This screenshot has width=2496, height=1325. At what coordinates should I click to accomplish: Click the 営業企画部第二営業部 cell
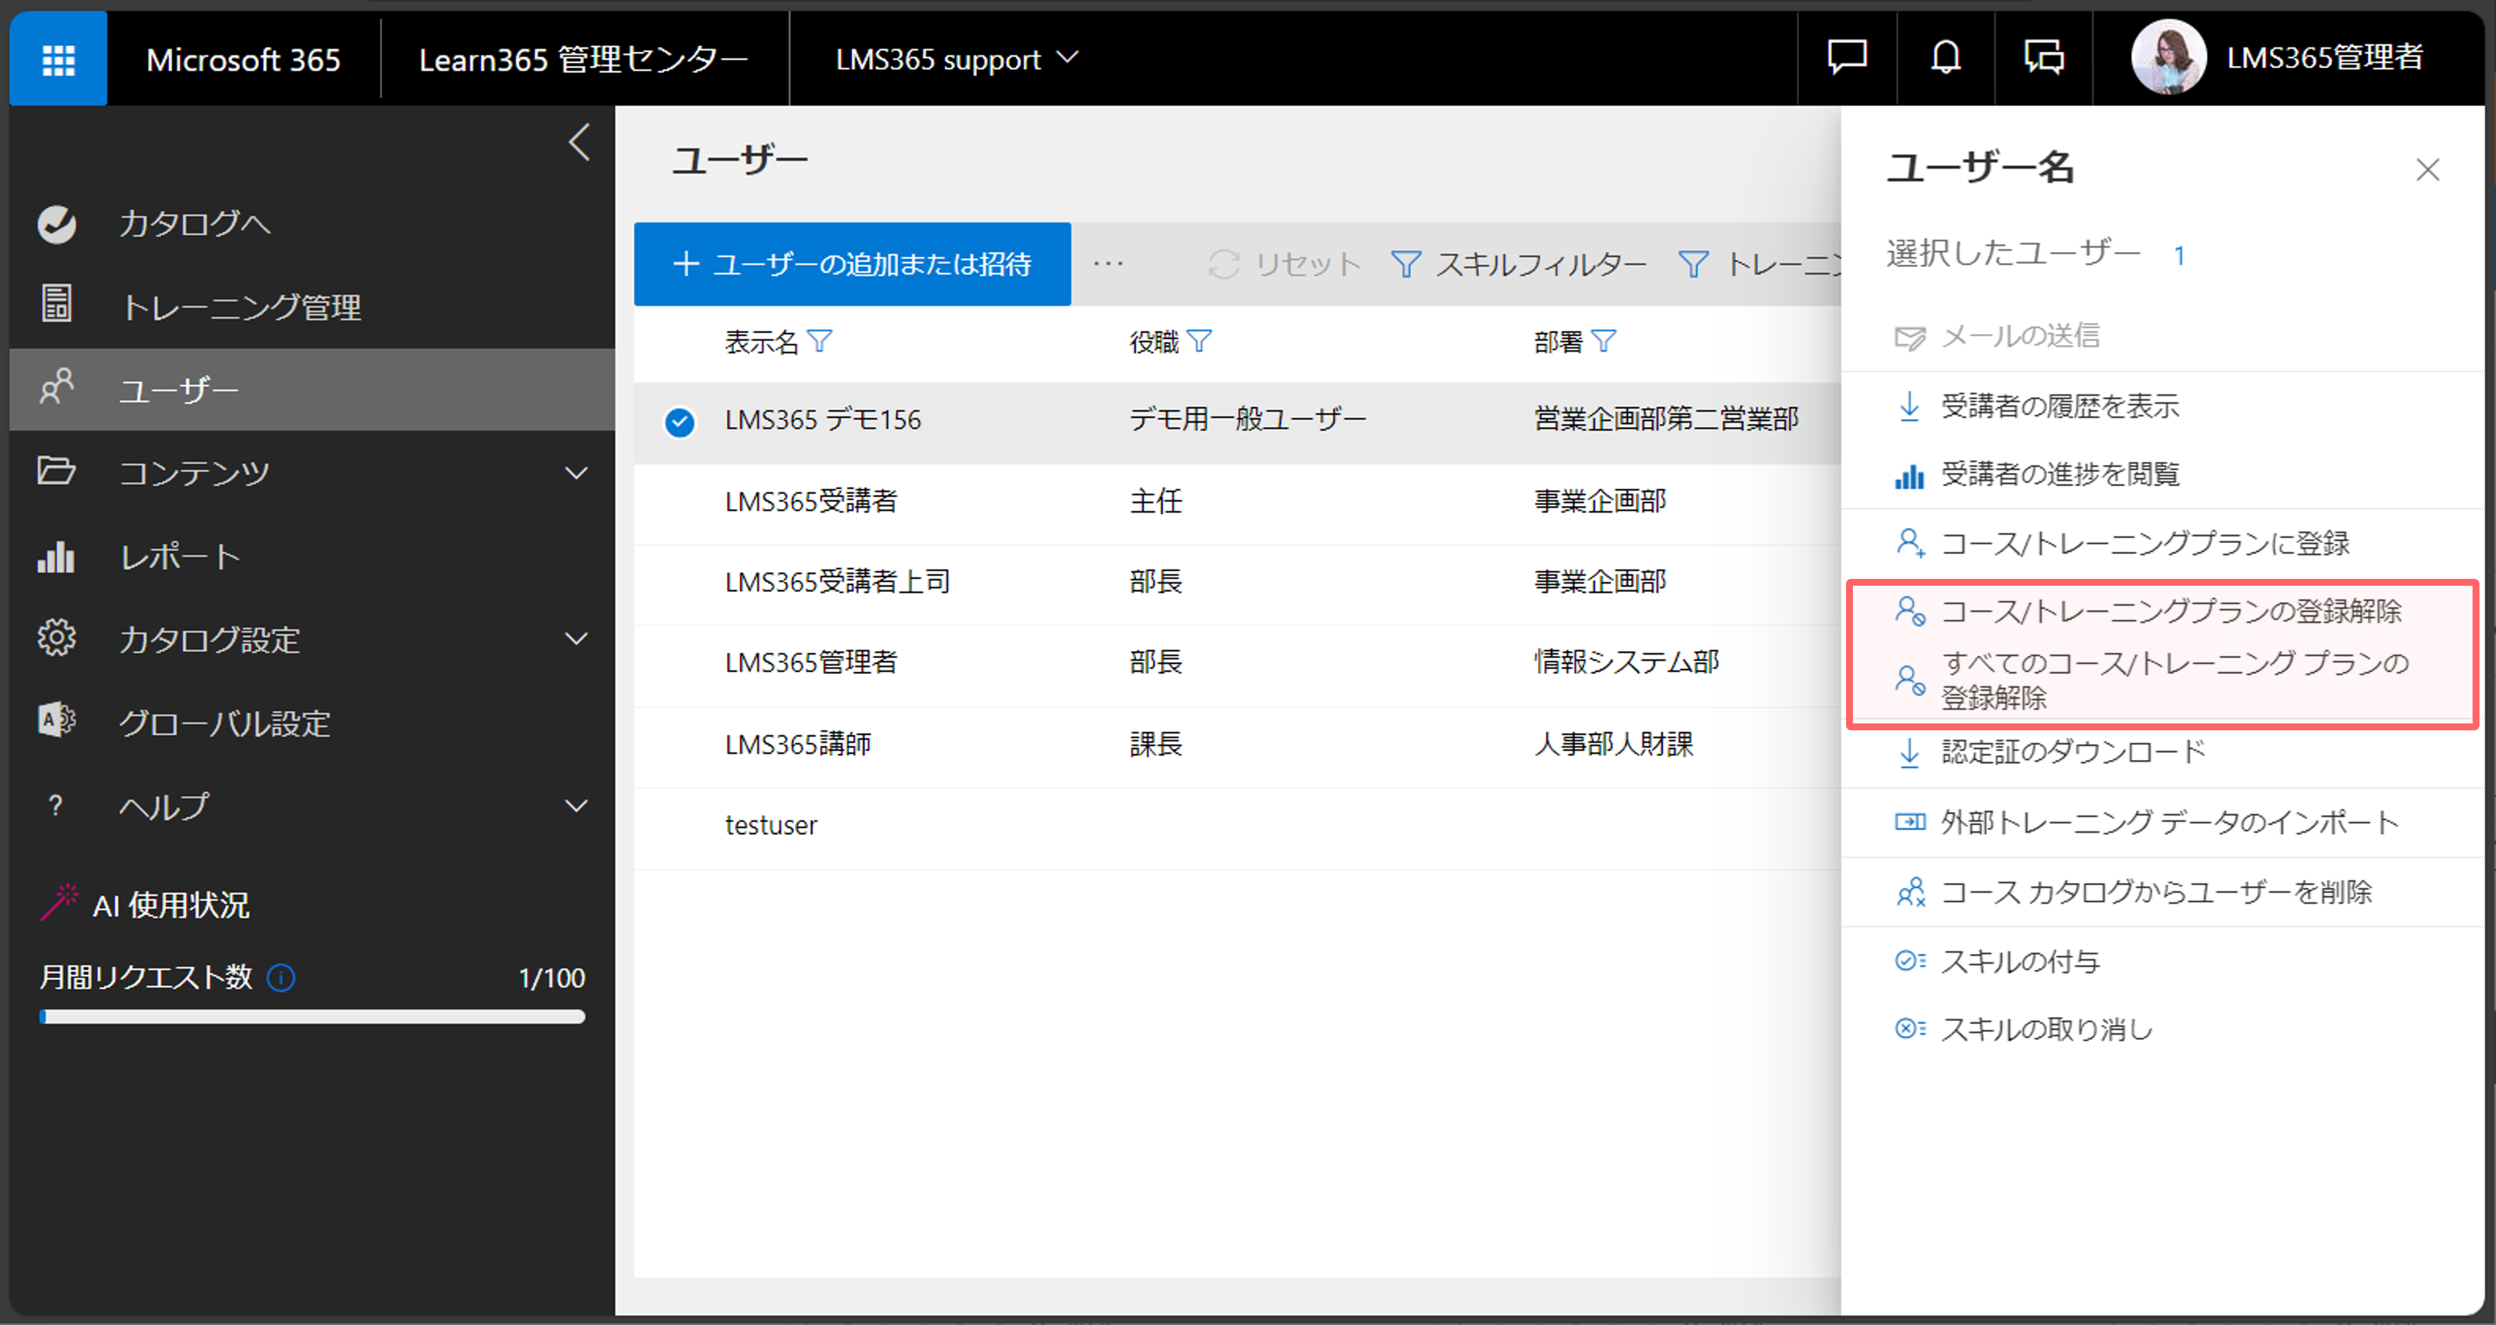1666,419
